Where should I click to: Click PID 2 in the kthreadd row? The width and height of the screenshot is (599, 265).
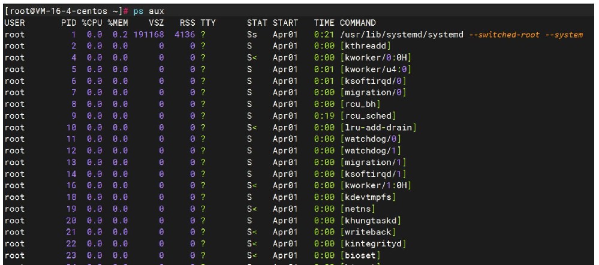pyautogui.click(x=74, y=46)
